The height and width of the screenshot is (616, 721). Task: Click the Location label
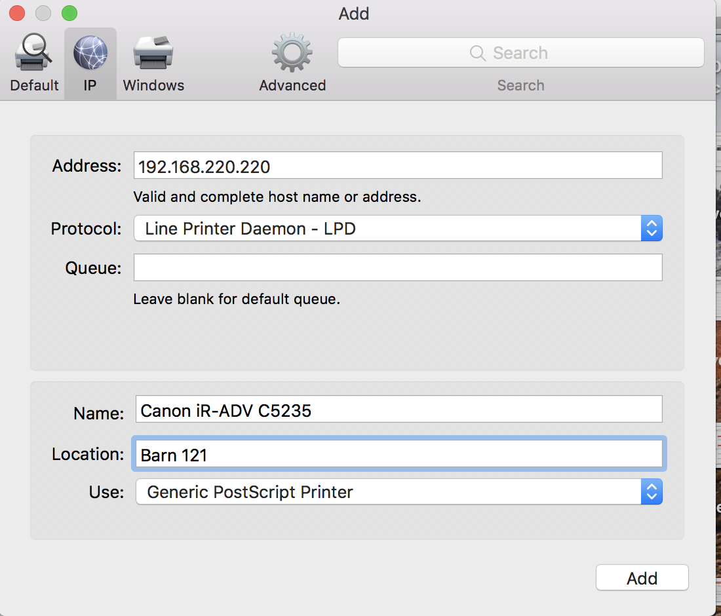[x=88, y=454]
